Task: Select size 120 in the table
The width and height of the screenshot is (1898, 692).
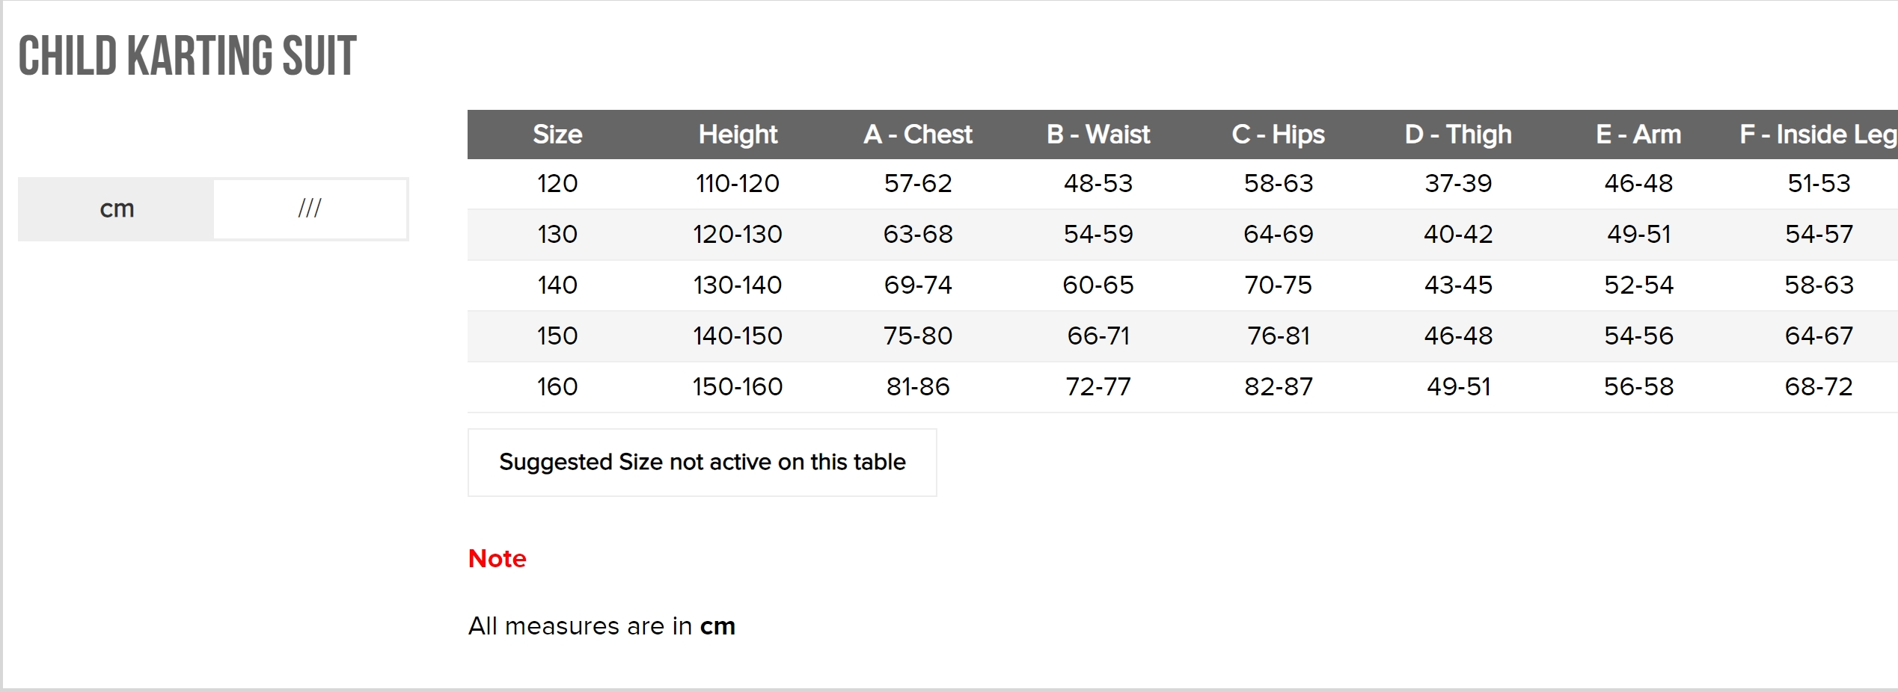Action: click(557, 184)
